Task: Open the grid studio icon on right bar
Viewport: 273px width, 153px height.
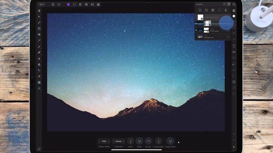Action: pos(234,82)
